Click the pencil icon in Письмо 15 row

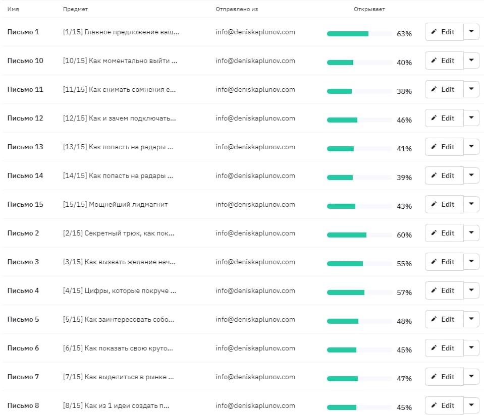pyautogui.click(x=434, y=204)
